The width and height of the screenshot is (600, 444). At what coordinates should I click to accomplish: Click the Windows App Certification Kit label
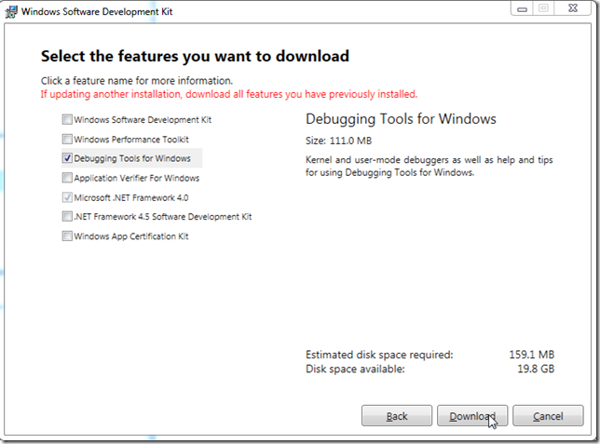pos(131,236)
